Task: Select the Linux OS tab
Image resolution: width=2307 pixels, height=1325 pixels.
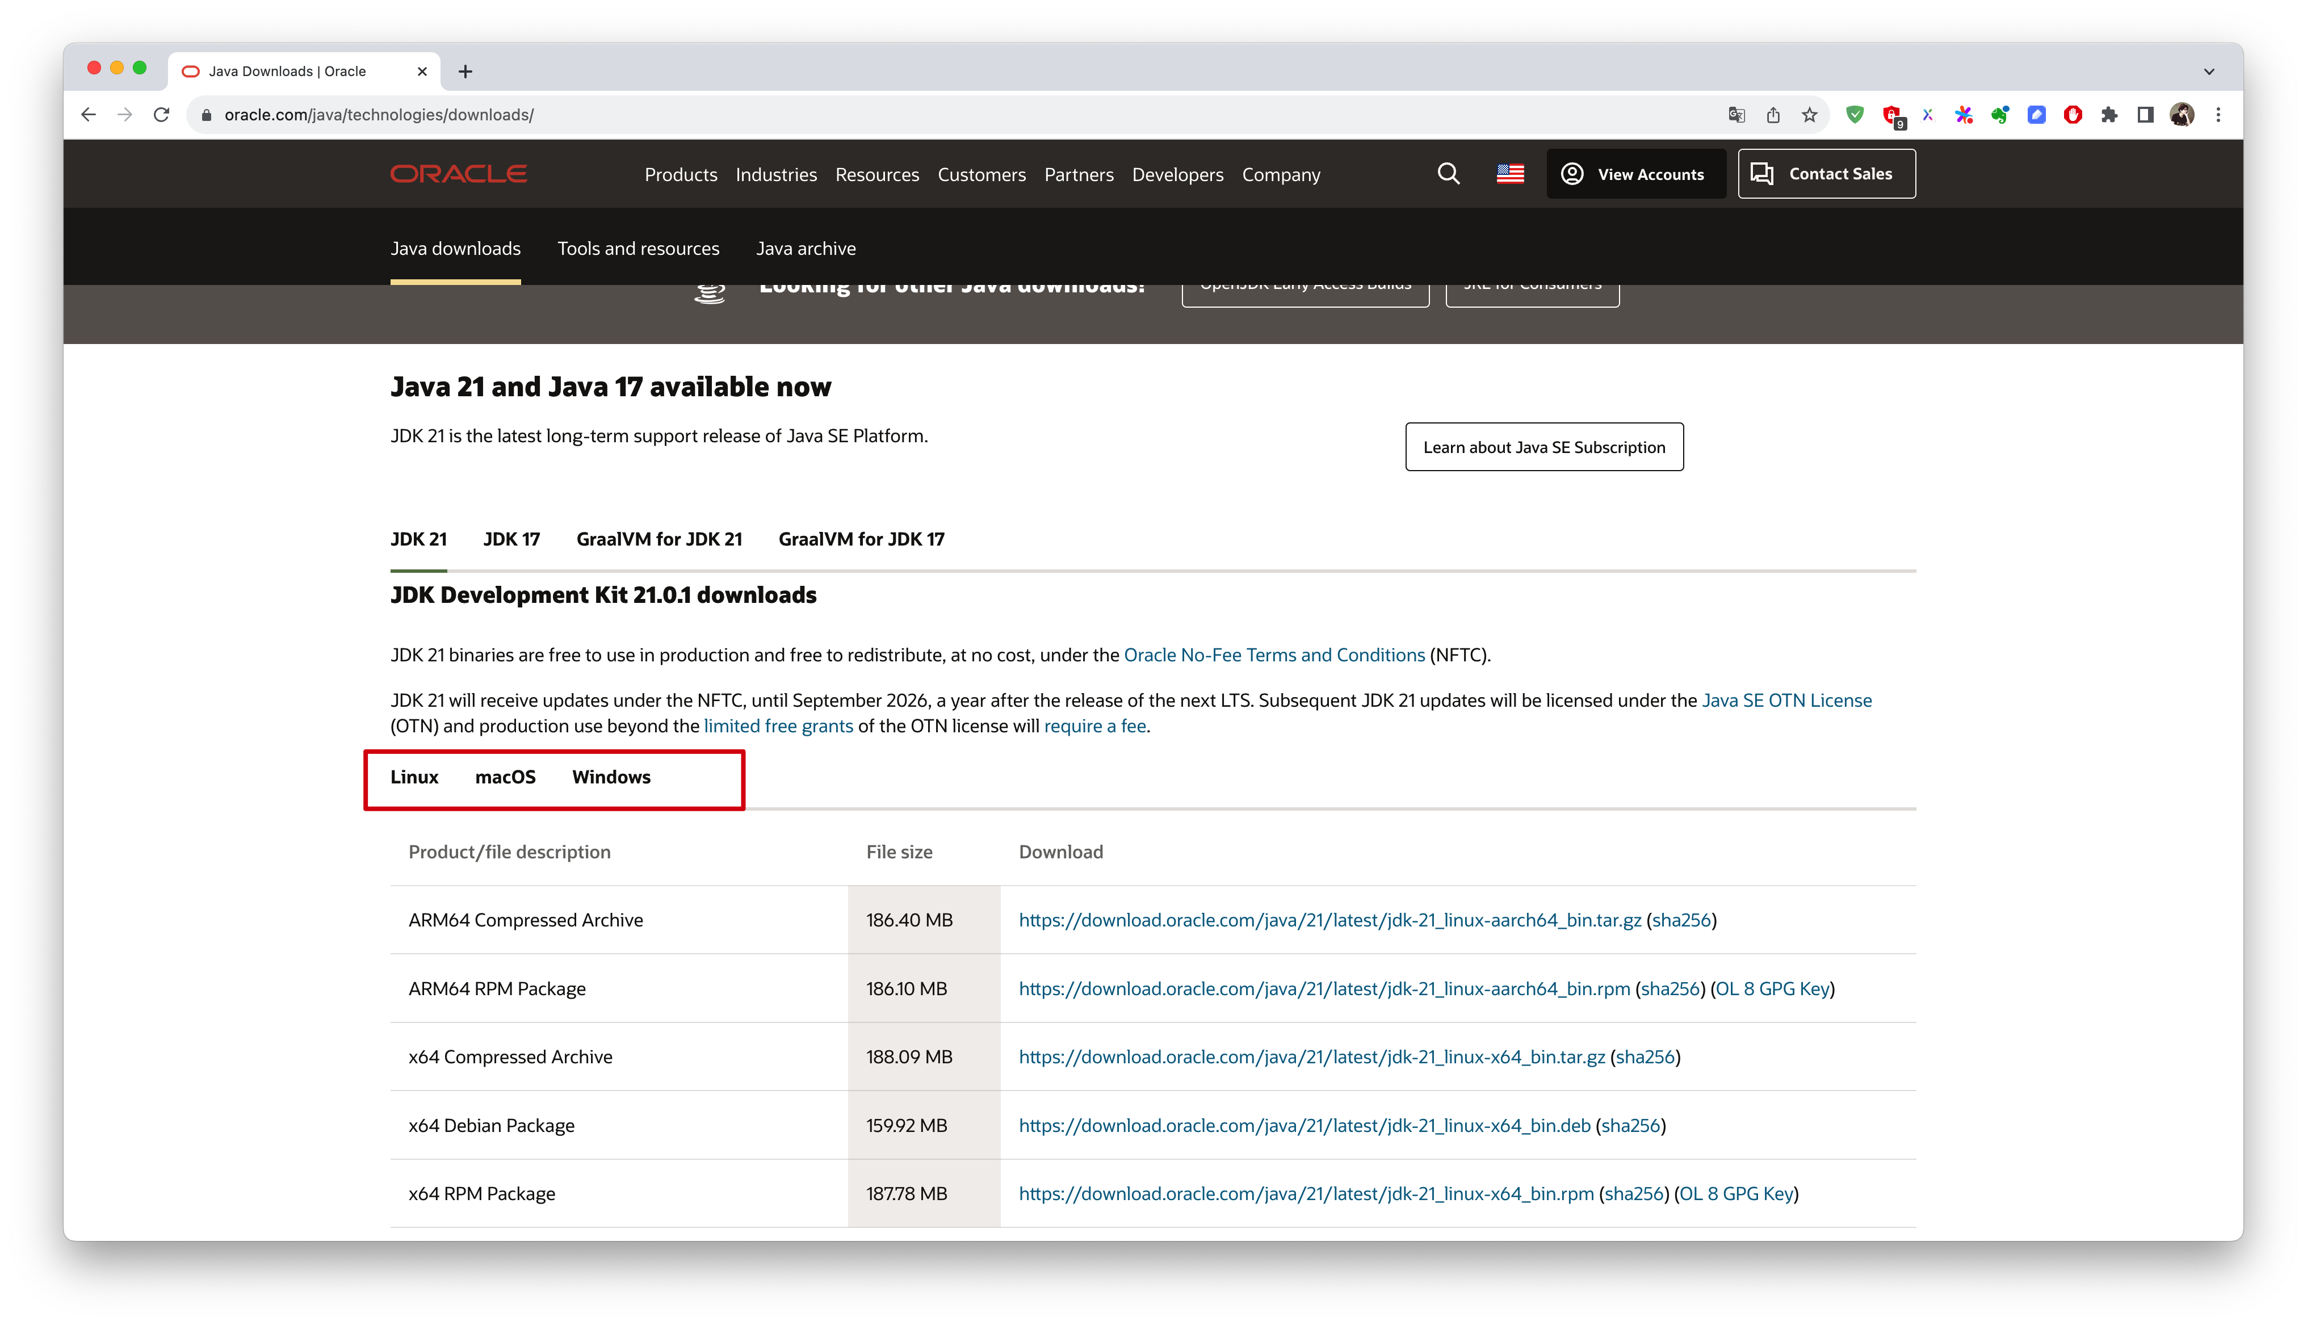Action: click(x=414, y=777)
